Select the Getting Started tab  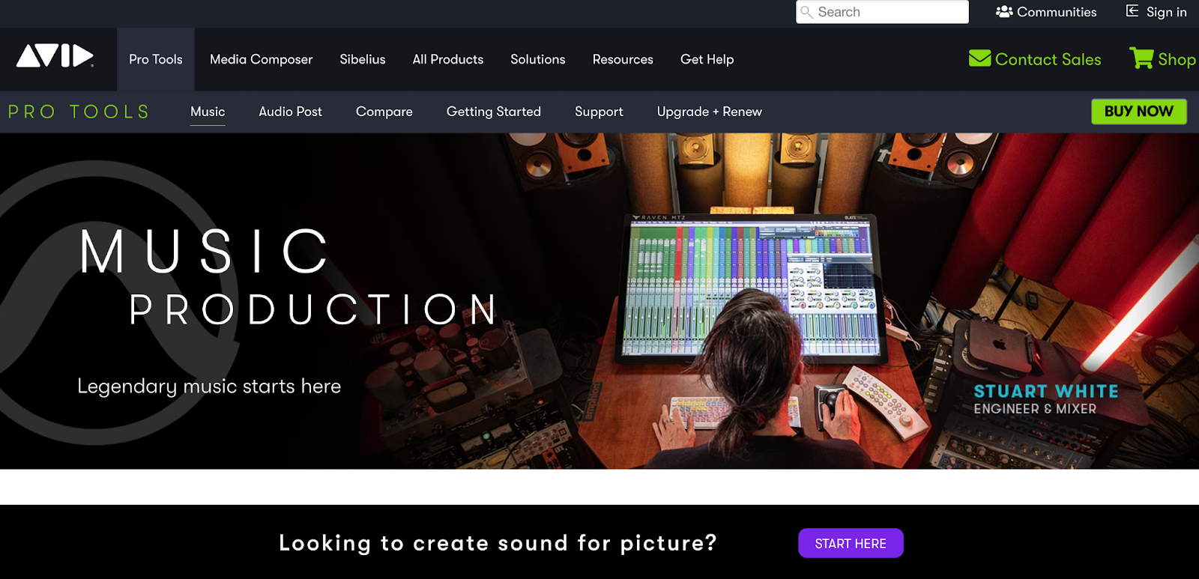pyautogui.click(x=494, y=112)
